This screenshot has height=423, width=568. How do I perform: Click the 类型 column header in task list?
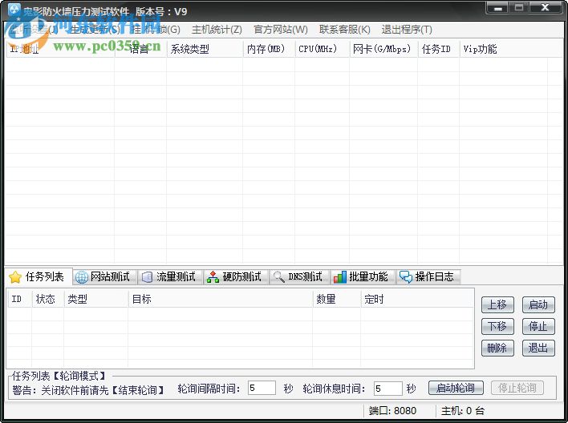click(x=96, y=300)
